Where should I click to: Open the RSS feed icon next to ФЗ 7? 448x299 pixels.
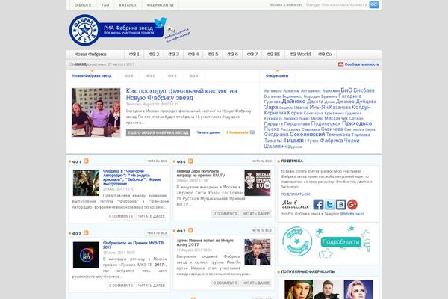pos(190,230)
